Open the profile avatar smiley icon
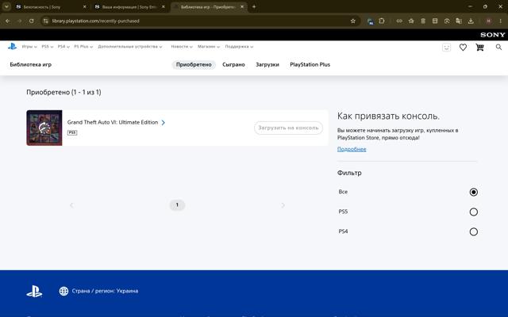Screen dimensions: 508x317 coord(446,48)
